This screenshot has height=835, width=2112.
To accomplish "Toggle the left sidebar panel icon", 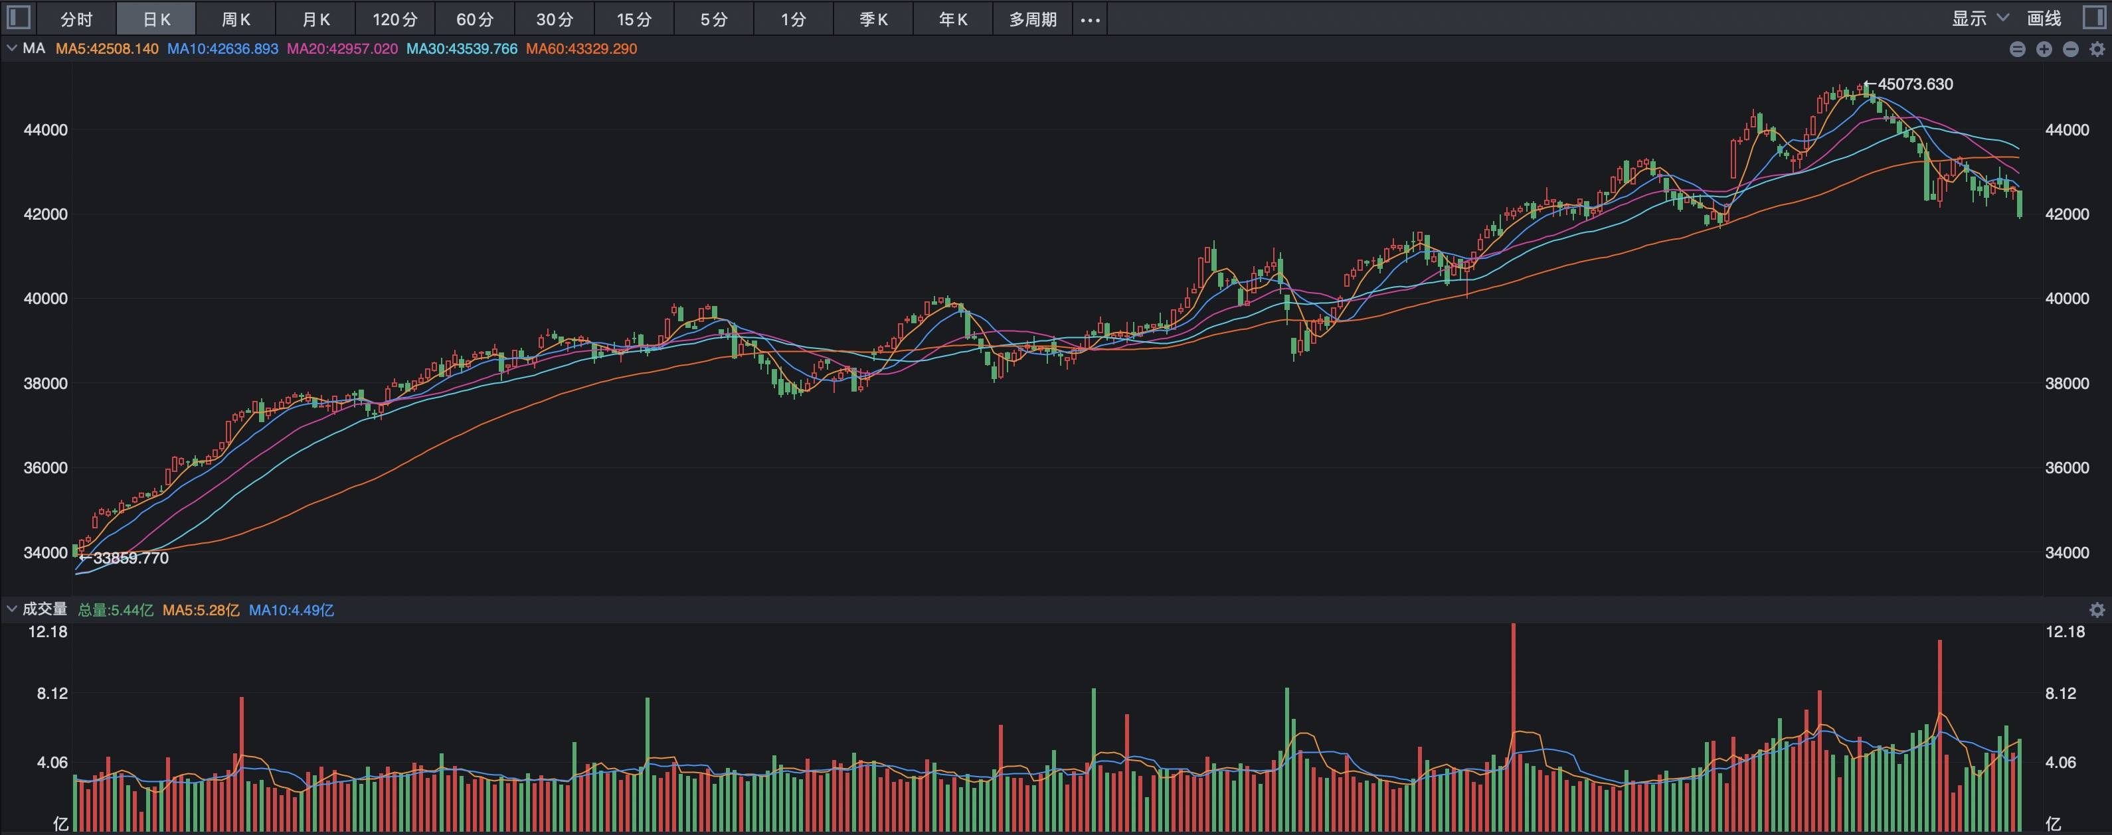I will (18, 18).
